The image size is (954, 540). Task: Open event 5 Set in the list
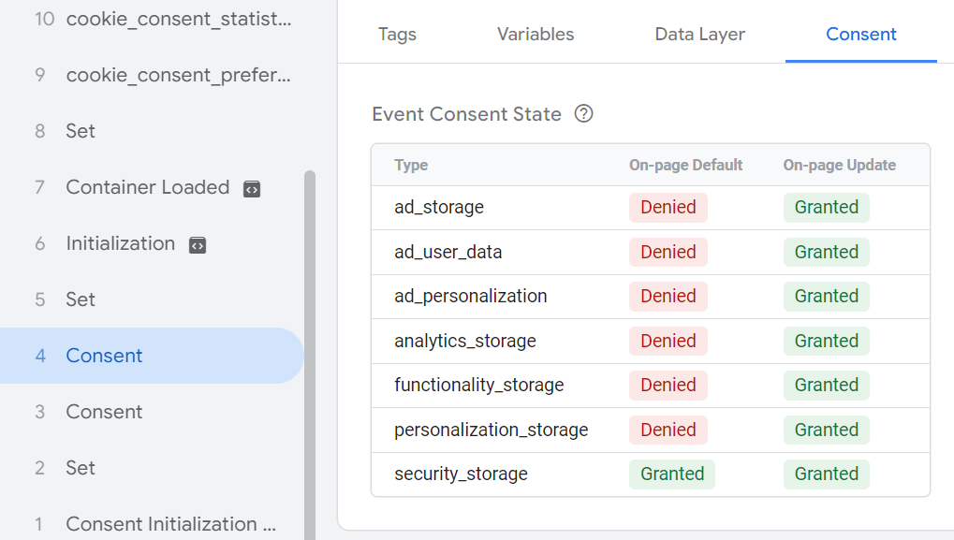(x=81, y=299)
